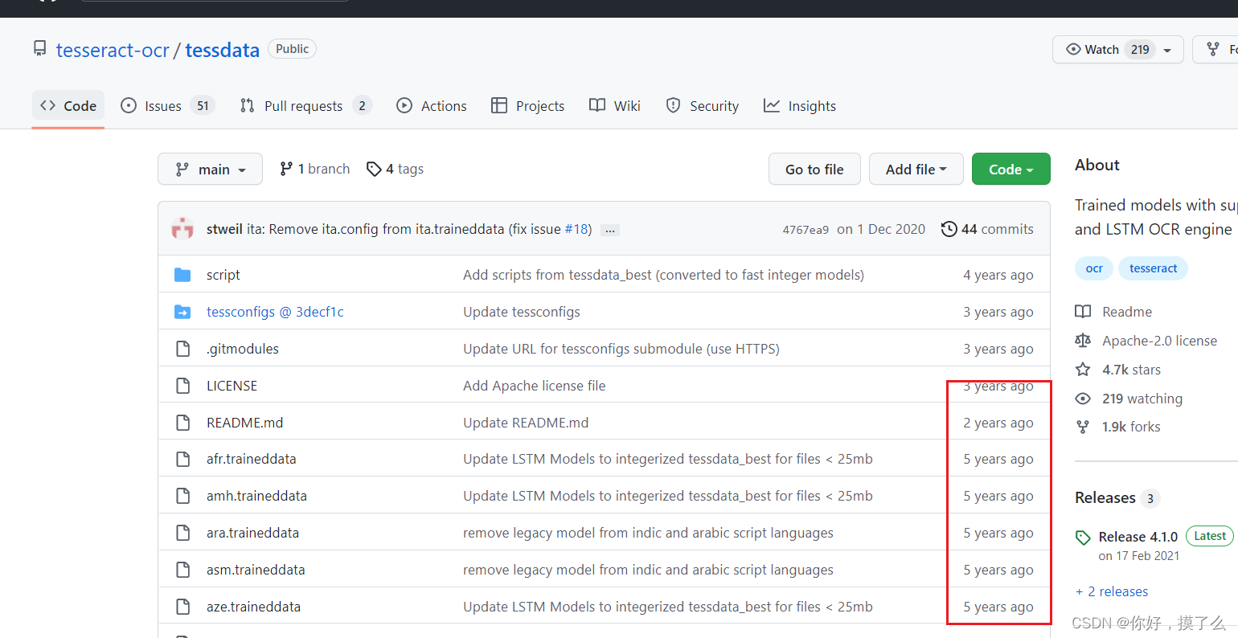This screenshot has width=1238, height=638.
Task: Open the Issues tab
Action: click(x=167, y=106)
